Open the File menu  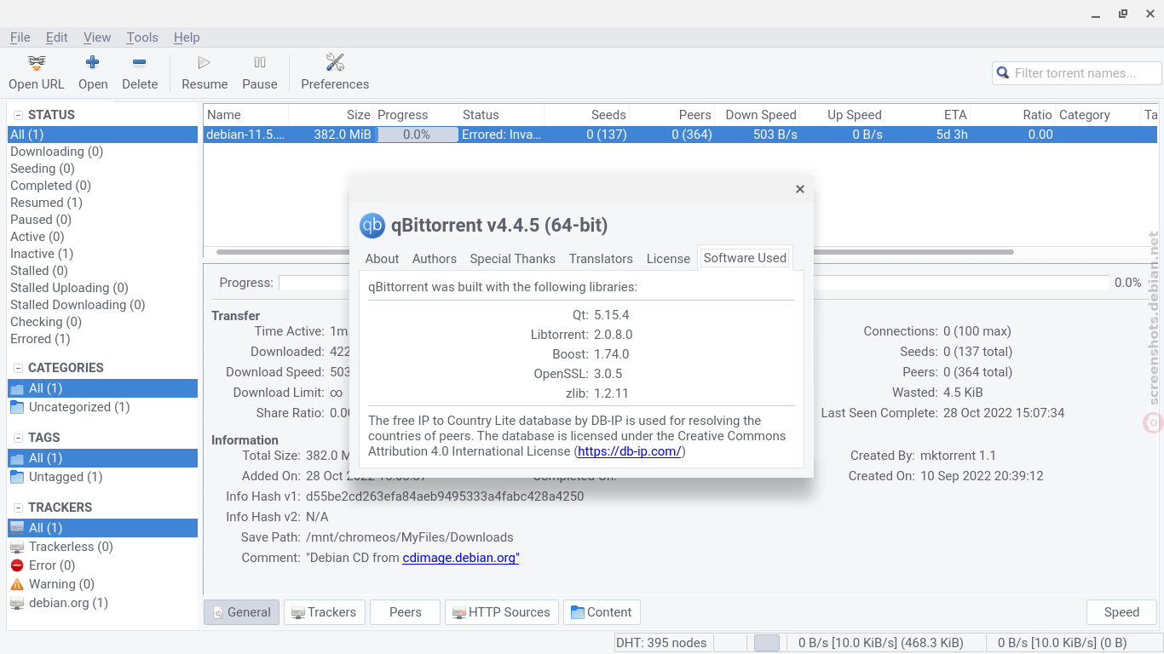coord(20,37)
